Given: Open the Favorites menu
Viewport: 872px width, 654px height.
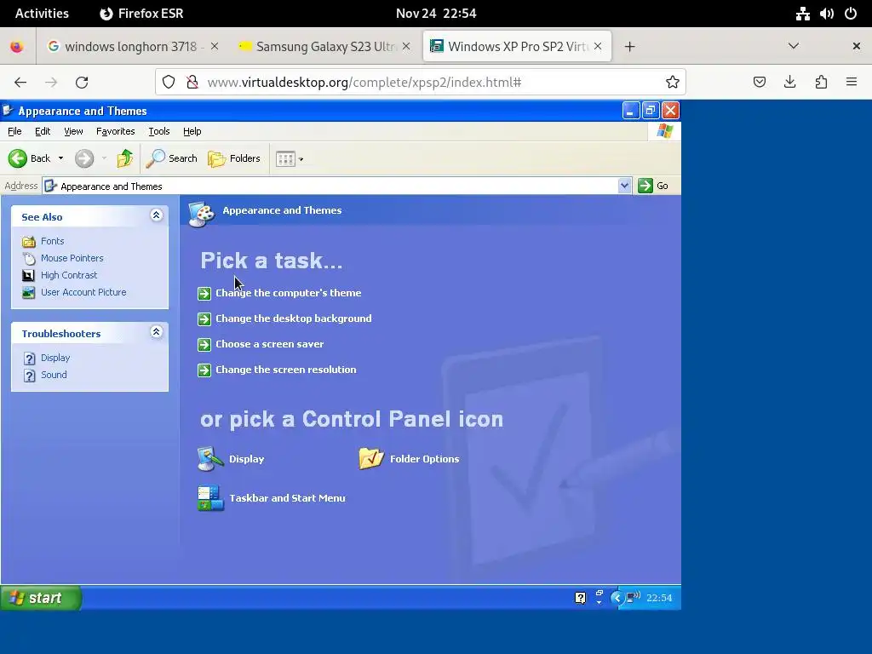Looking at the screenshot, I should point(115,131).
